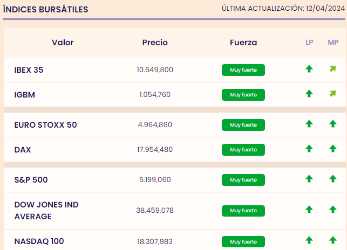Click NASDAQ 100 LP up arrow
347x250 pixels.
(x=309, y=240)
